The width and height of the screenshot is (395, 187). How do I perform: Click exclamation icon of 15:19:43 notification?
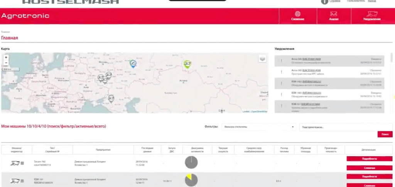[x=281, y=94]
